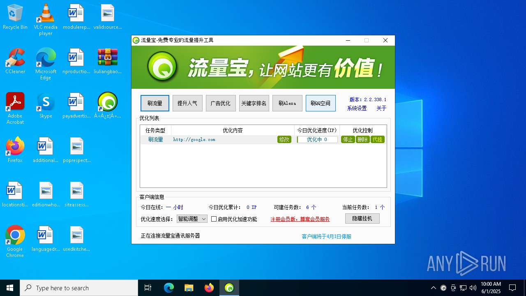
Task: Click the 今日优化进度(IP) column header
Action: click(317, 130)
